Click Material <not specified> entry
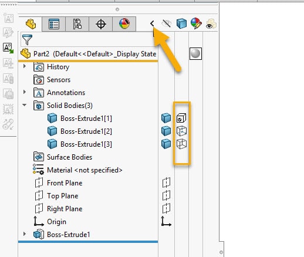The image size is (304, 257). coord(85,170)
